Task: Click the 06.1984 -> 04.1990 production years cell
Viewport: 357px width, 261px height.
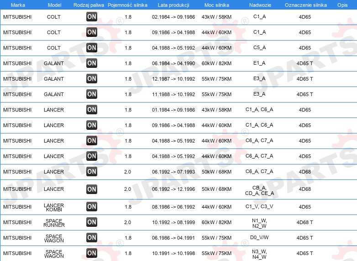Action: point(173,63)
